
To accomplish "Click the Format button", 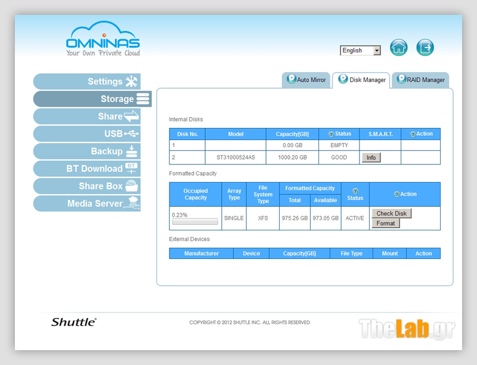I will point(386,223).
